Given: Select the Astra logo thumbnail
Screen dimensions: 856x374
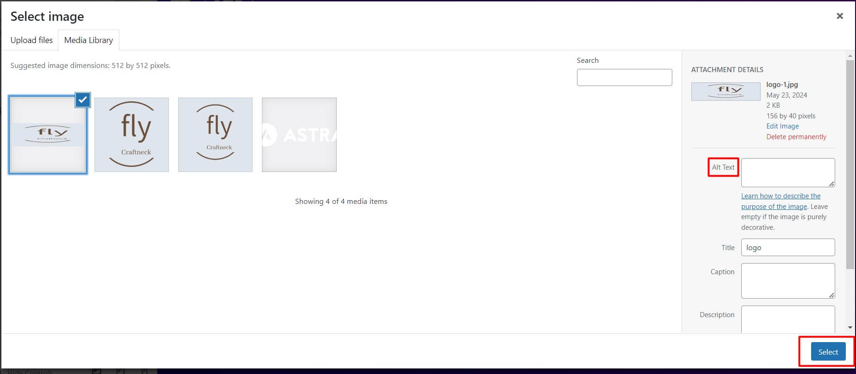Looking at the screenshot, I should pos(299,135).
